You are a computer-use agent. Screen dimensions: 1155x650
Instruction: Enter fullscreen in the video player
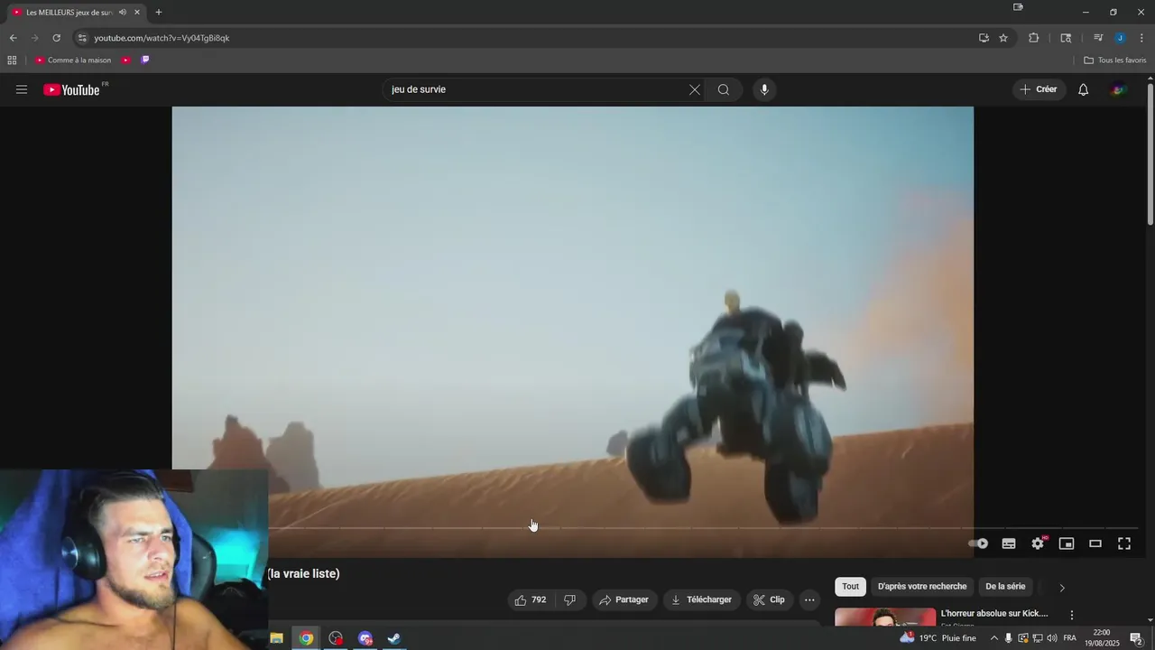click(1124, 543)
